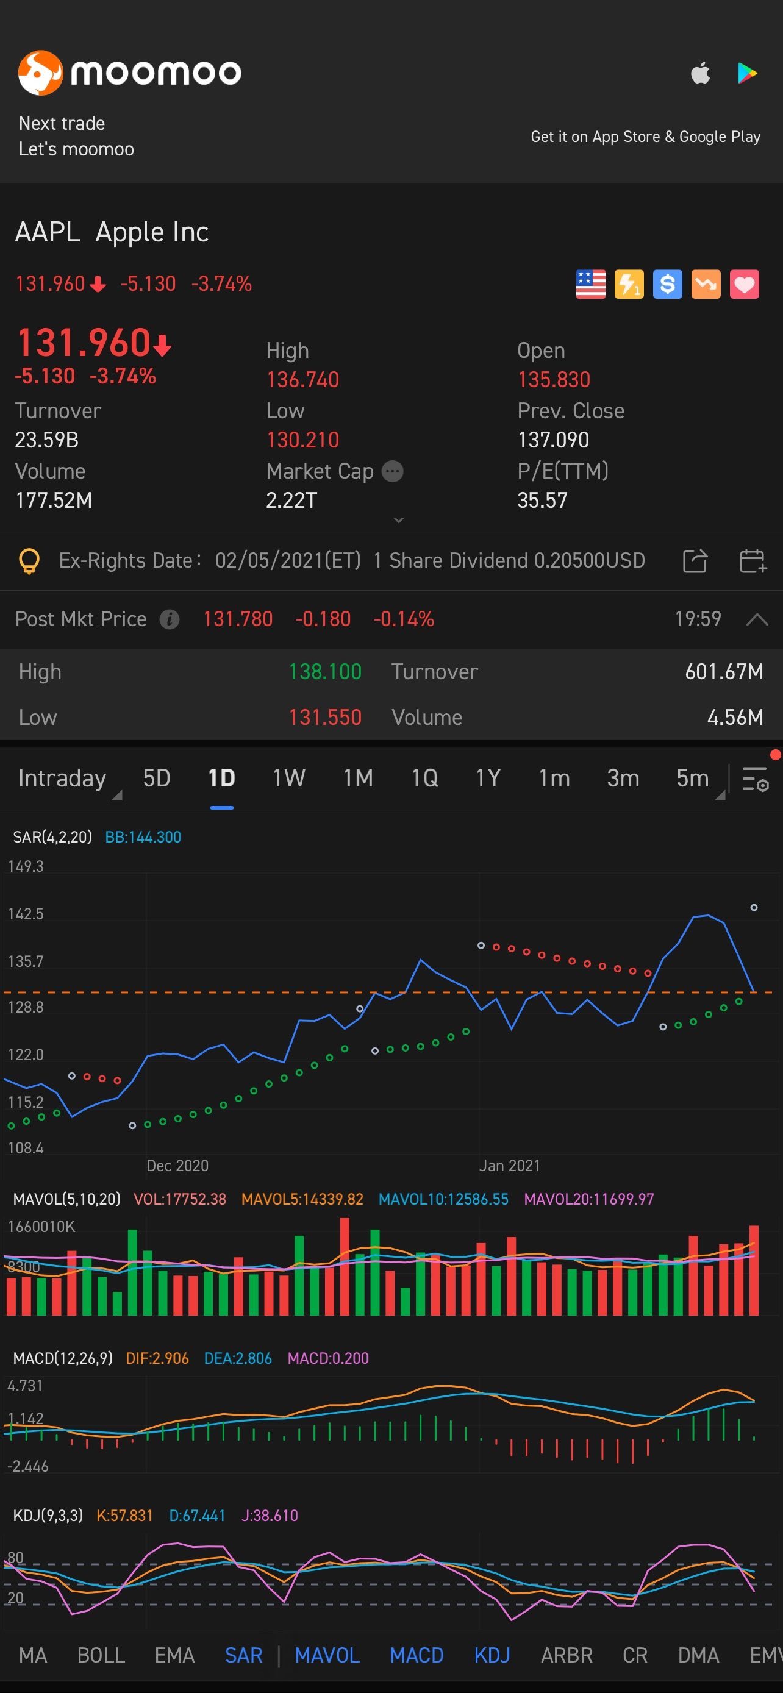The image size is (783, 1693).
Task: Tap the KDJ(9,3,3) indicator label
Action: pyautogui.click(x=48, y=1516)
